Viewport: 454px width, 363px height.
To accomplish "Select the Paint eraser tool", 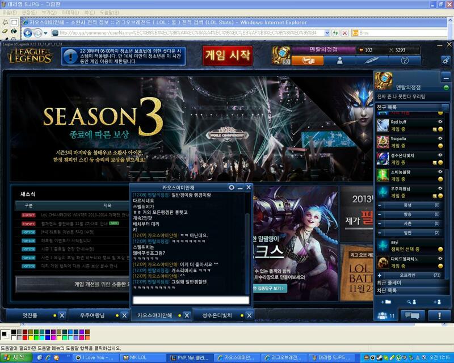I will click(x=5, y=31).
